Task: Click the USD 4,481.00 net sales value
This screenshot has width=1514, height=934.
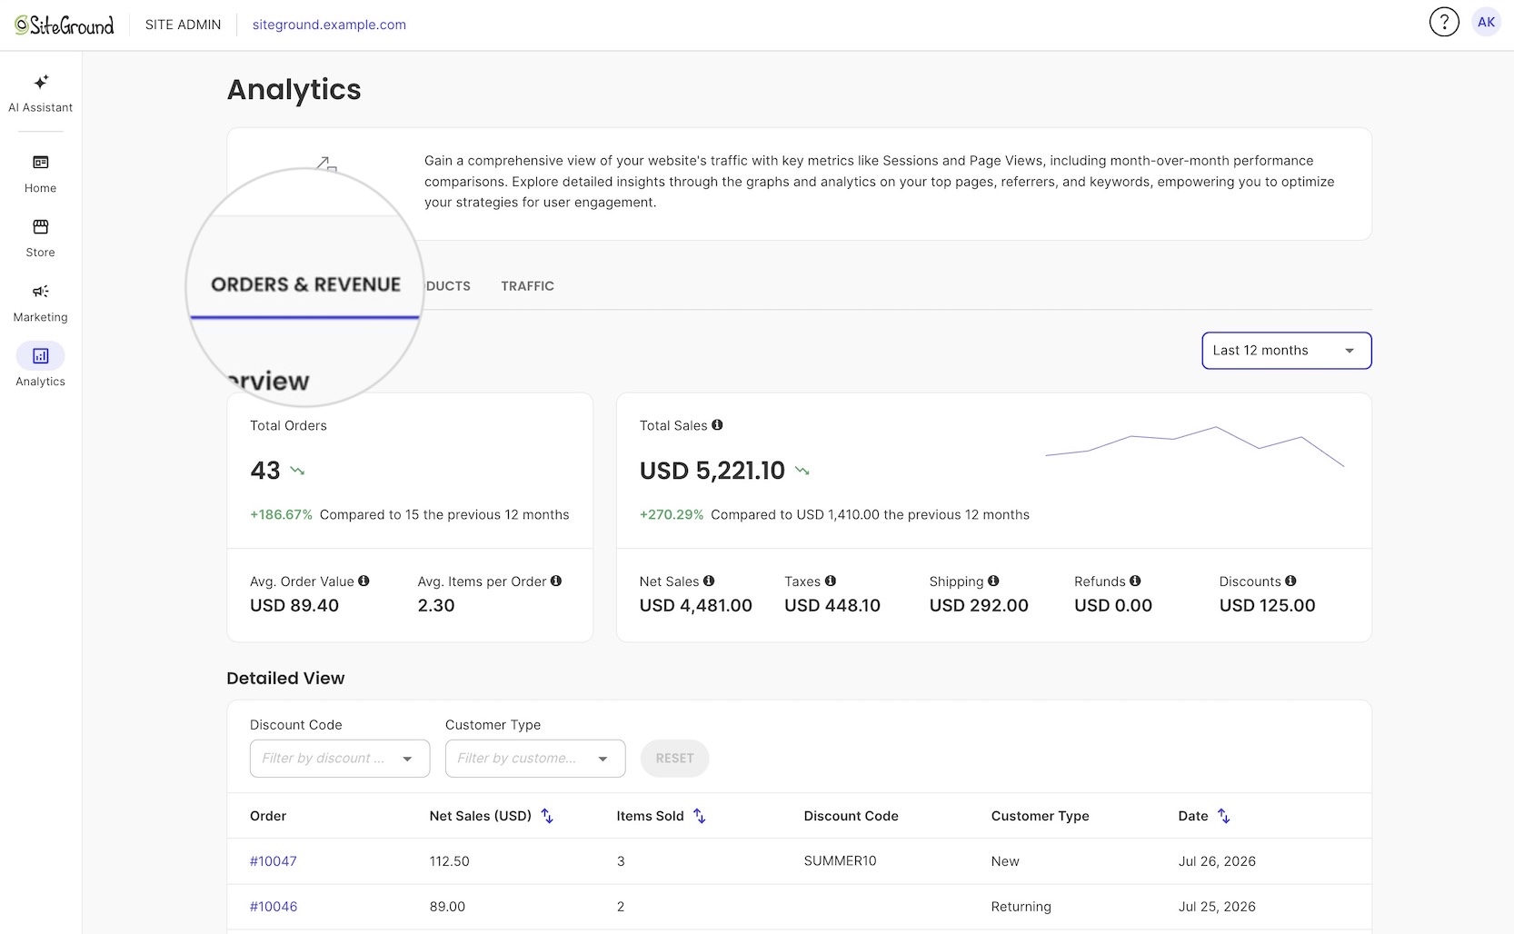Action: 695,605
